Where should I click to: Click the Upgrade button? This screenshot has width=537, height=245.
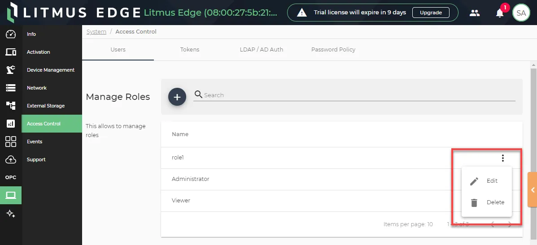(x=431, y=13)
